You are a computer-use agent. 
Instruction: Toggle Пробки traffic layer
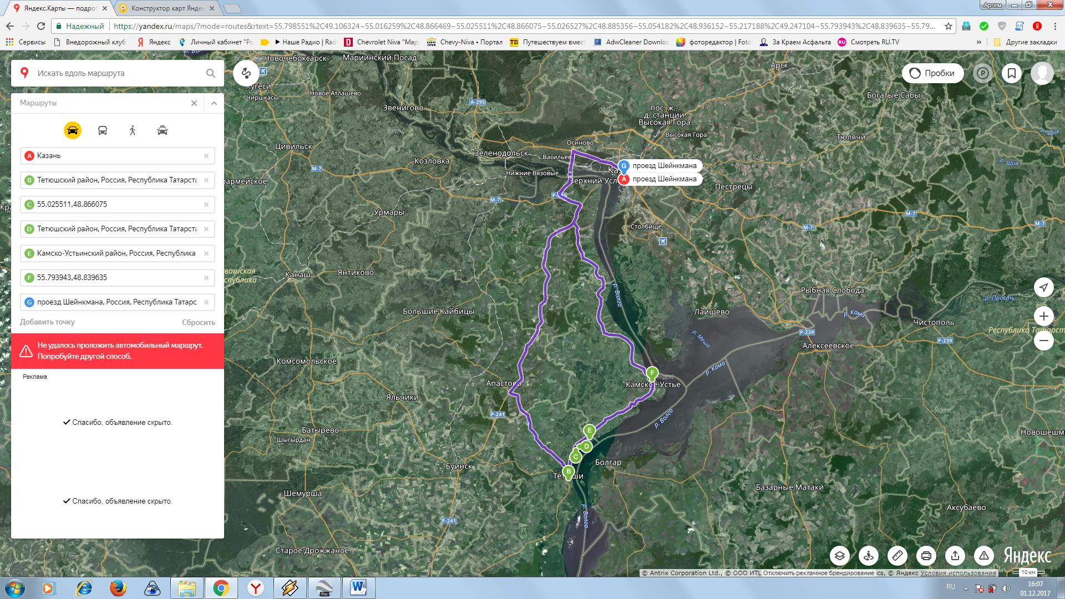coord(932,73)
